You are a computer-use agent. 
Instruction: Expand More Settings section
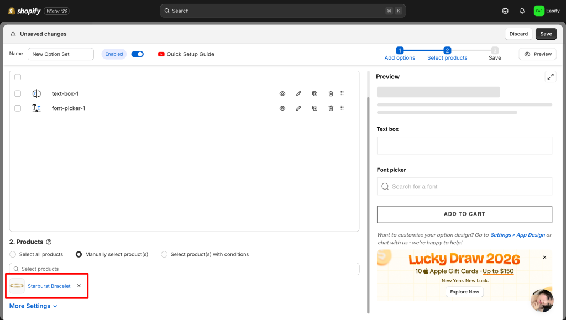point(33,306)
